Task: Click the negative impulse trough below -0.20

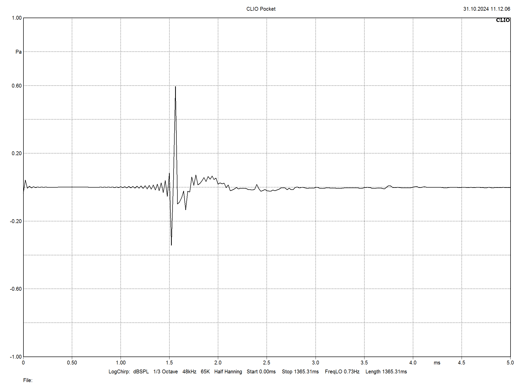Action: pyautogui.click(x=171, y=244)
